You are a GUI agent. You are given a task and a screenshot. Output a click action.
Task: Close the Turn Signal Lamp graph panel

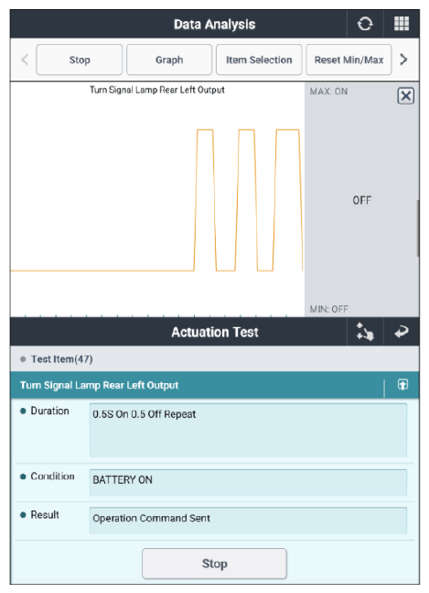click(405, 95)
